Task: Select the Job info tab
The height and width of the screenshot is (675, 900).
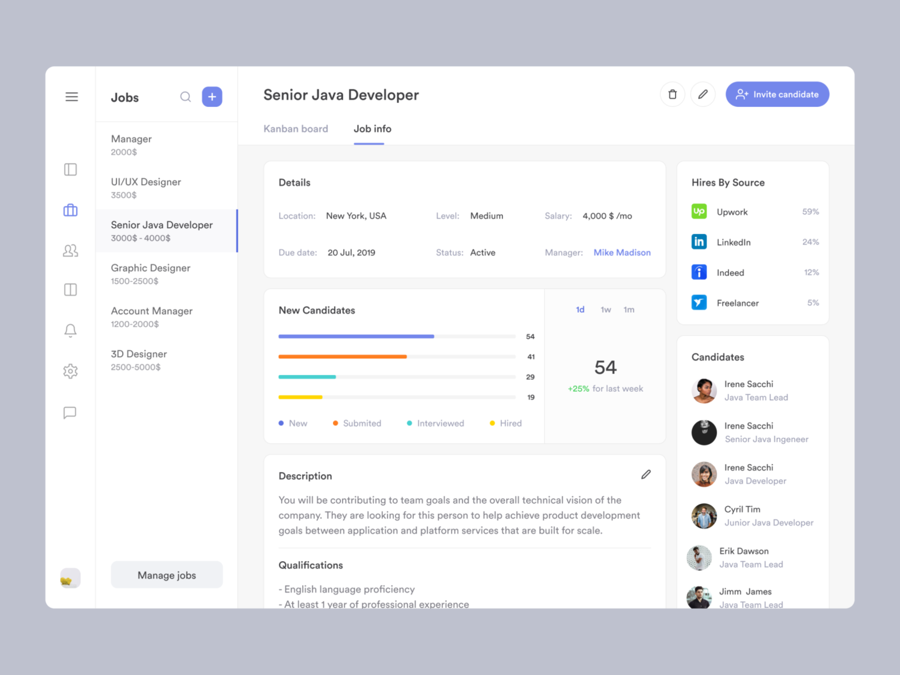Action: 372,129
